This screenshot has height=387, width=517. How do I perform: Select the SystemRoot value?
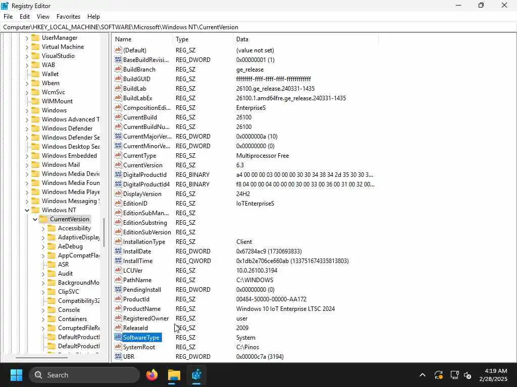click(139, 347)
